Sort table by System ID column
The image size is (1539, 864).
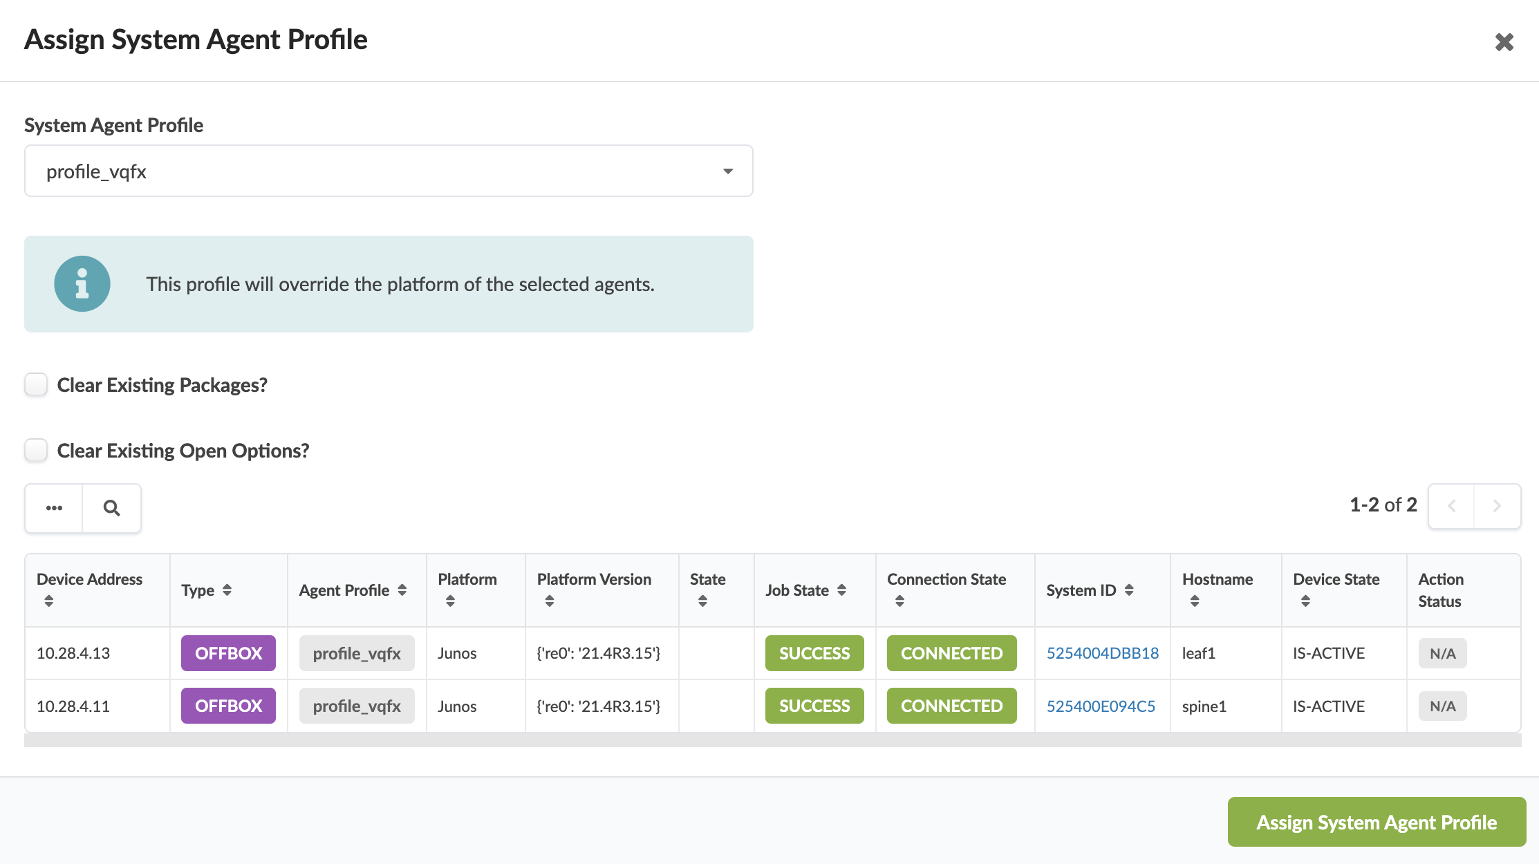coord(1129,590)
